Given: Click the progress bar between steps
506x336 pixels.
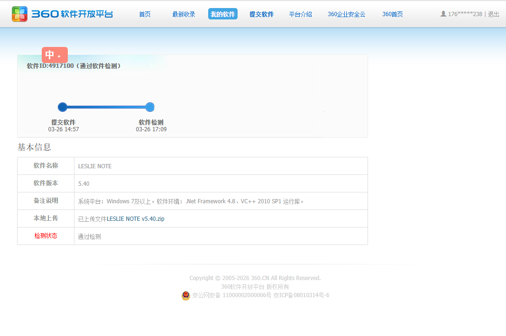Looking at the screenshot, I should pos(106,107).
